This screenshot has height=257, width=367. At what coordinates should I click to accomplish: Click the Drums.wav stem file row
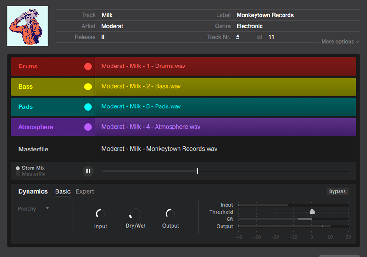click(x=225, y=67)
